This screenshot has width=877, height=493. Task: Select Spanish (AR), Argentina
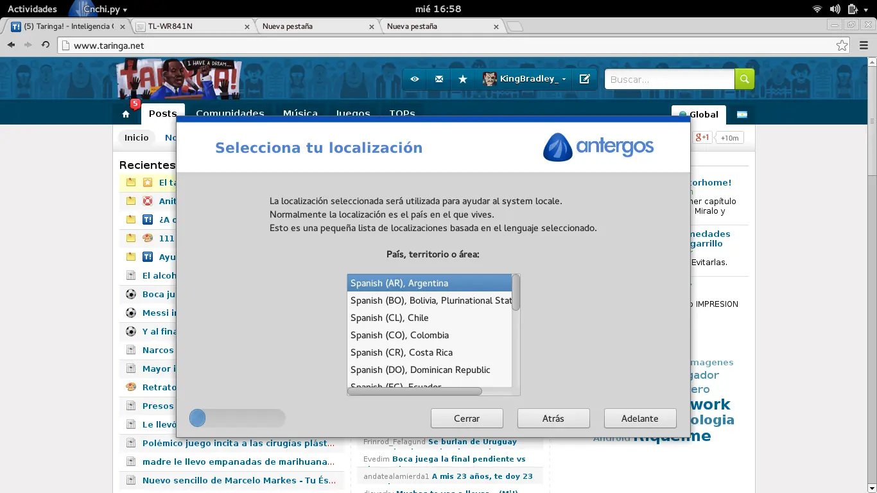[430, 283]
